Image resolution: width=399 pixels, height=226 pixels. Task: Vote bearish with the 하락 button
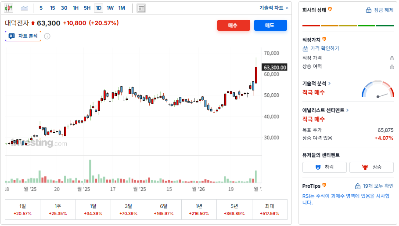tap(325, 167)
